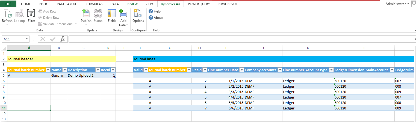Open the File menu tab
This screenshot has width=416, height=122.
[8, 4]
